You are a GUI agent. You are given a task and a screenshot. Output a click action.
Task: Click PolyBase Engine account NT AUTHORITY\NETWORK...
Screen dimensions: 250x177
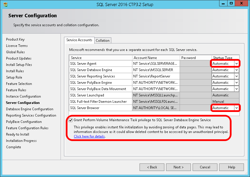tap(156, 83)
